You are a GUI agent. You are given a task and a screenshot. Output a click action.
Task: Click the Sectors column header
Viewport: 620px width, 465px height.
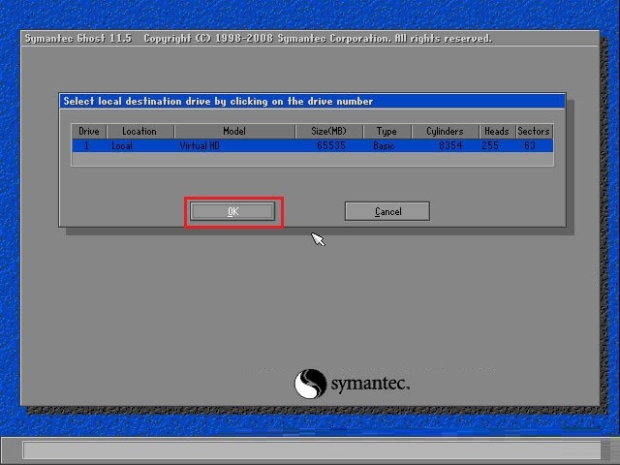pos(533,131)
